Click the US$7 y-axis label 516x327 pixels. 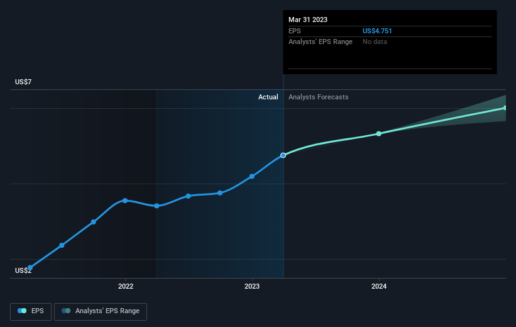tap(23, 82)
